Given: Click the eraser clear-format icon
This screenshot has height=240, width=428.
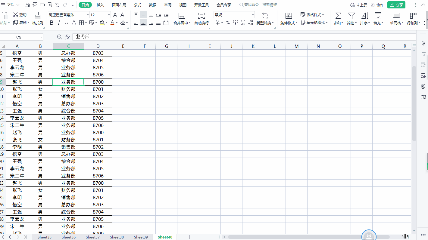Looking at the screenshot, I should click(x=122, y=23).
